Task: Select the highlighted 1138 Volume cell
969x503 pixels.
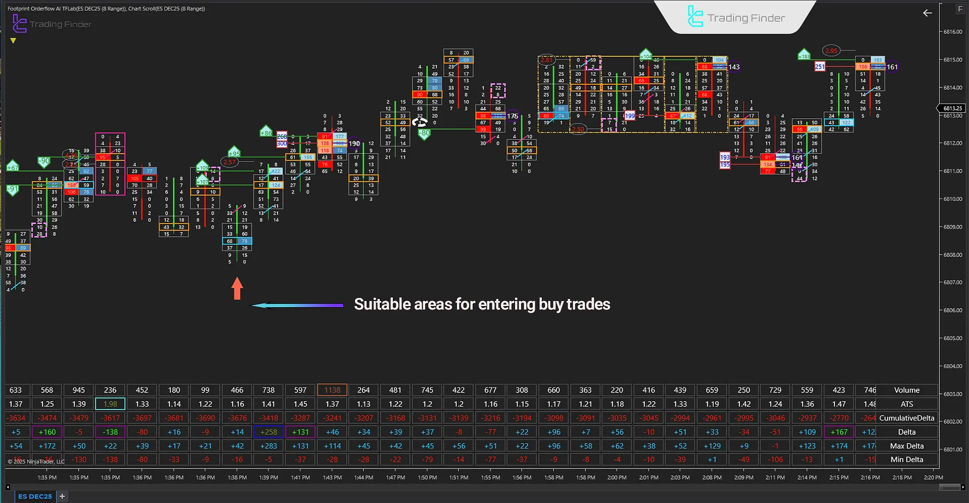Action: 332,390
